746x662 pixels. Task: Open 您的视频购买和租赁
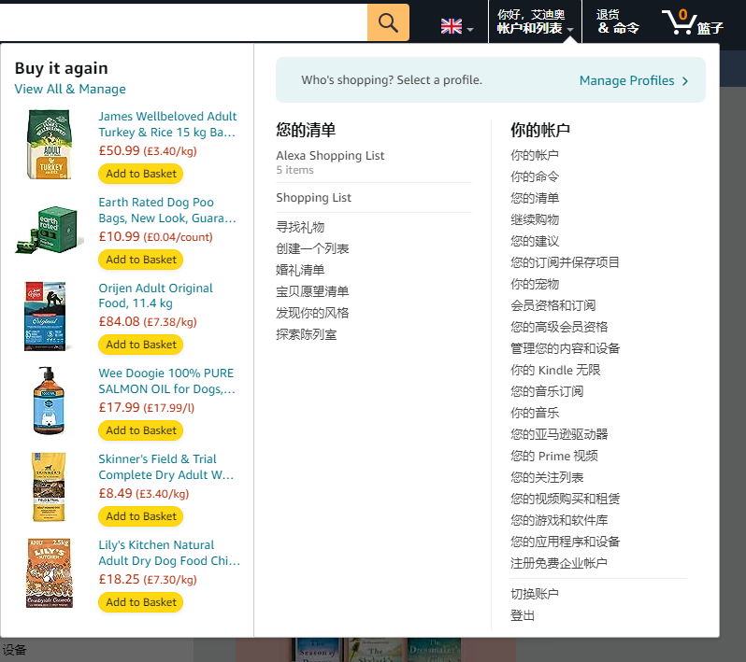coord(566,499)
